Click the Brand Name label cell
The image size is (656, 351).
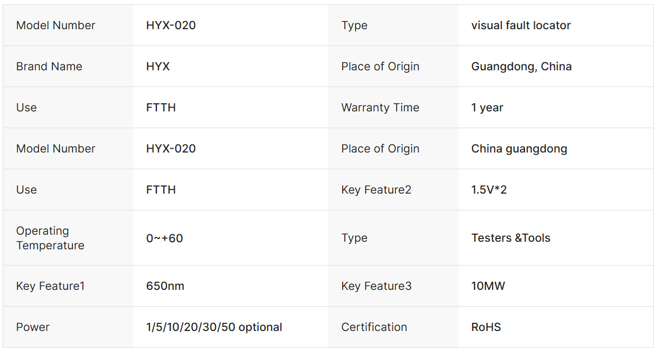(49, 67)
